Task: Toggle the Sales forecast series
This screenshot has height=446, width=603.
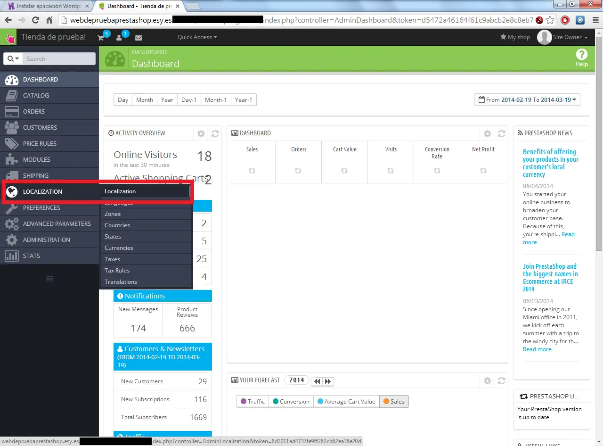Action: tap(394, 402)
